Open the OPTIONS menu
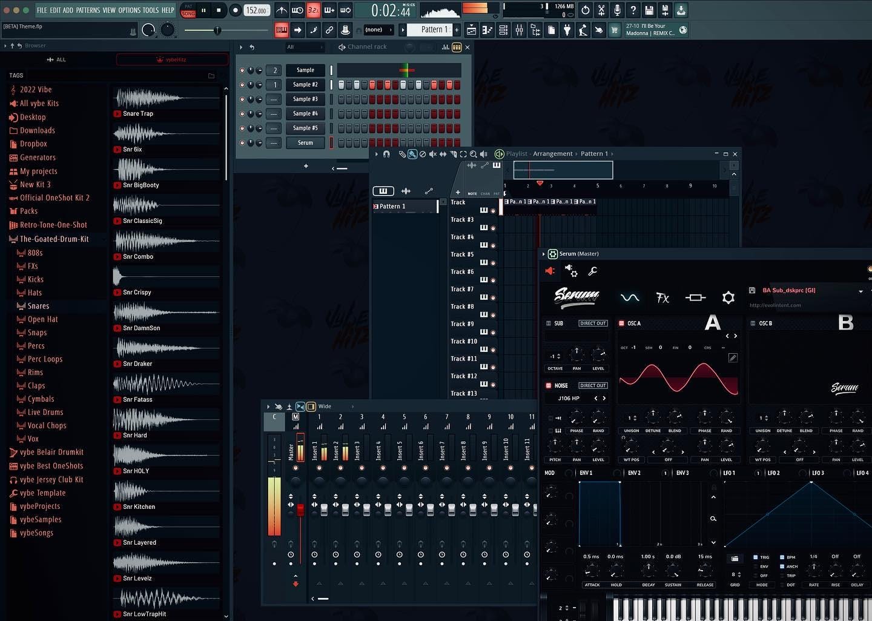 point(128,10)
